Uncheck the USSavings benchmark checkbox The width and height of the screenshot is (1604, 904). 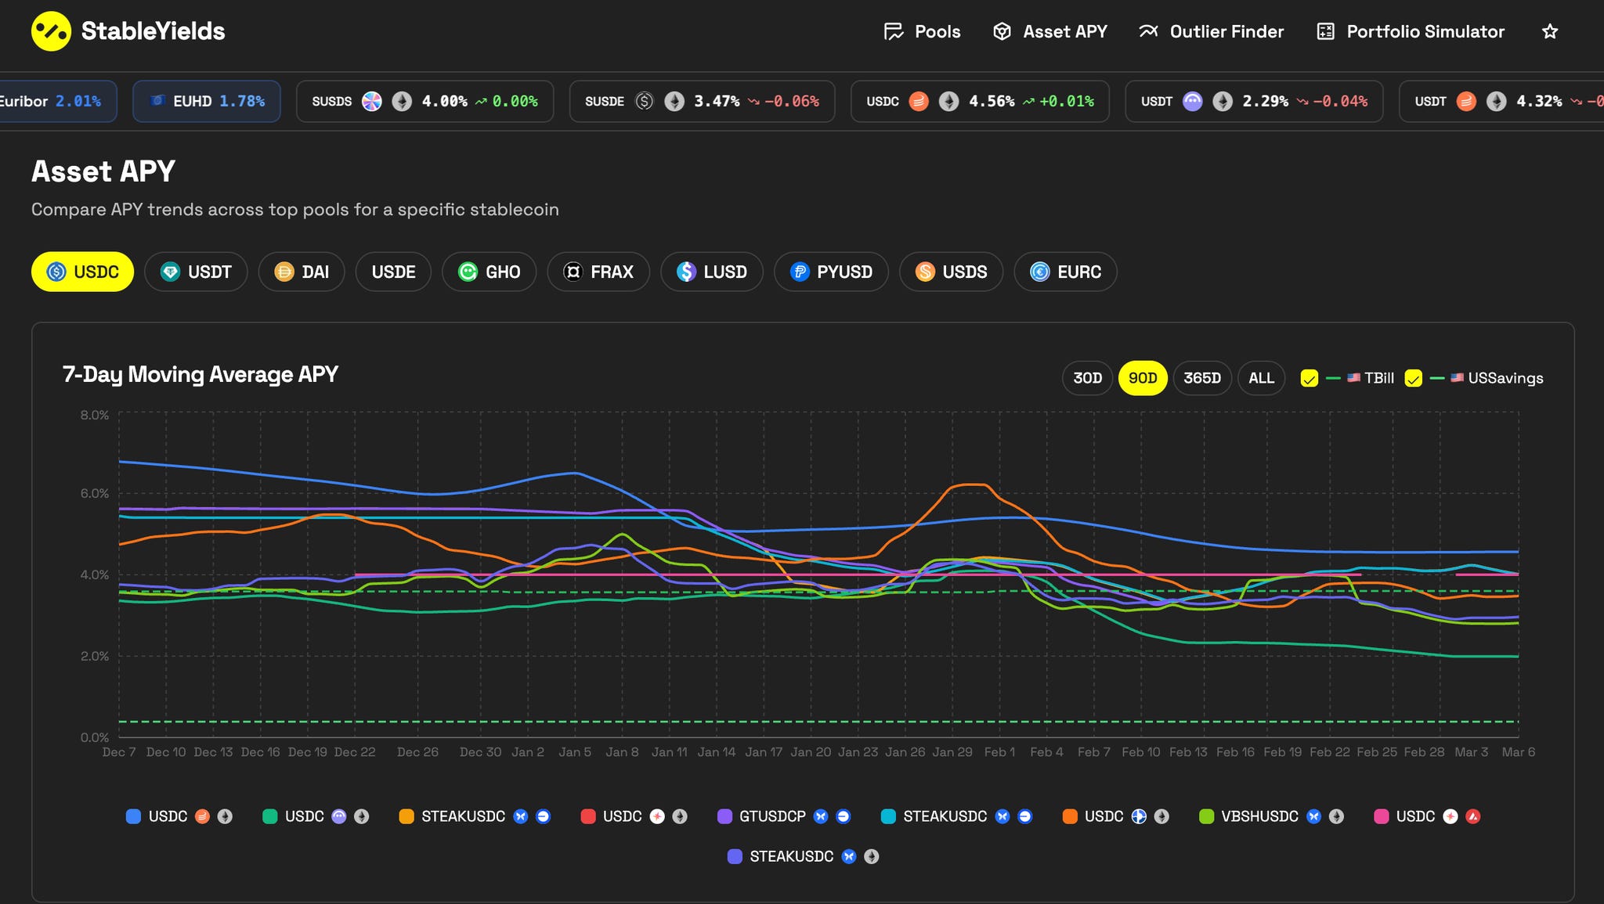pos(1413,378)
